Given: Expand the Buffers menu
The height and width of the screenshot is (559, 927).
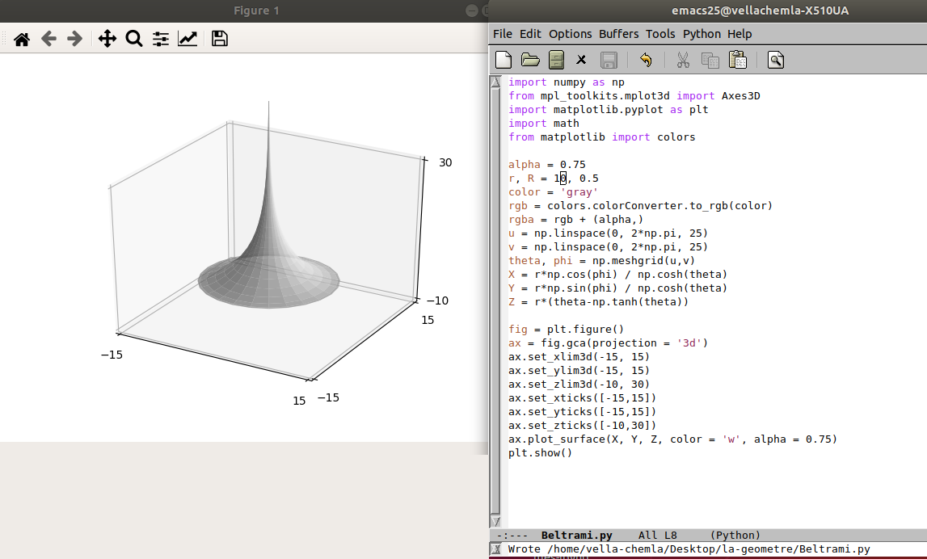Looking at the screenshot, I should tap(617, 34).
